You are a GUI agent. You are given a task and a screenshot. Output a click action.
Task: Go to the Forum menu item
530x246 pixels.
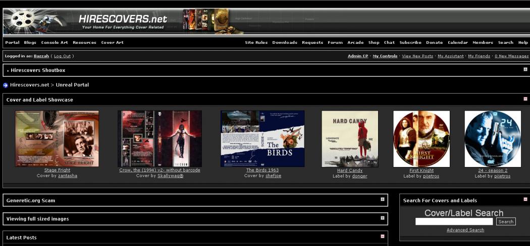pos(335,43)
